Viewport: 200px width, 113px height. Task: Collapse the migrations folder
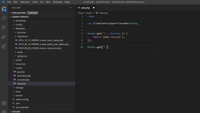coord(15,36)
